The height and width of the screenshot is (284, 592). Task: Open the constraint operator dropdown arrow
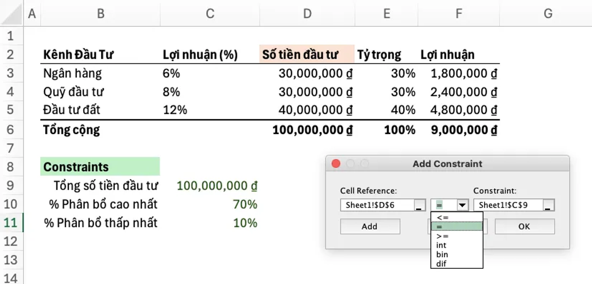pyautogui.click(x=462, y=204)
